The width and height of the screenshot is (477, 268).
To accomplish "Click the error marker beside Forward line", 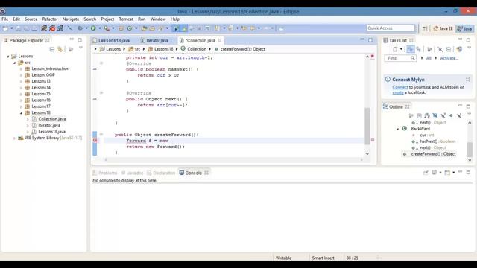I will coord(95,141).
